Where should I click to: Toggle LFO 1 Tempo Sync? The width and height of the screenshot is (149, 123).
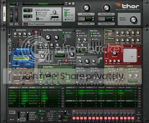(77, 36)
